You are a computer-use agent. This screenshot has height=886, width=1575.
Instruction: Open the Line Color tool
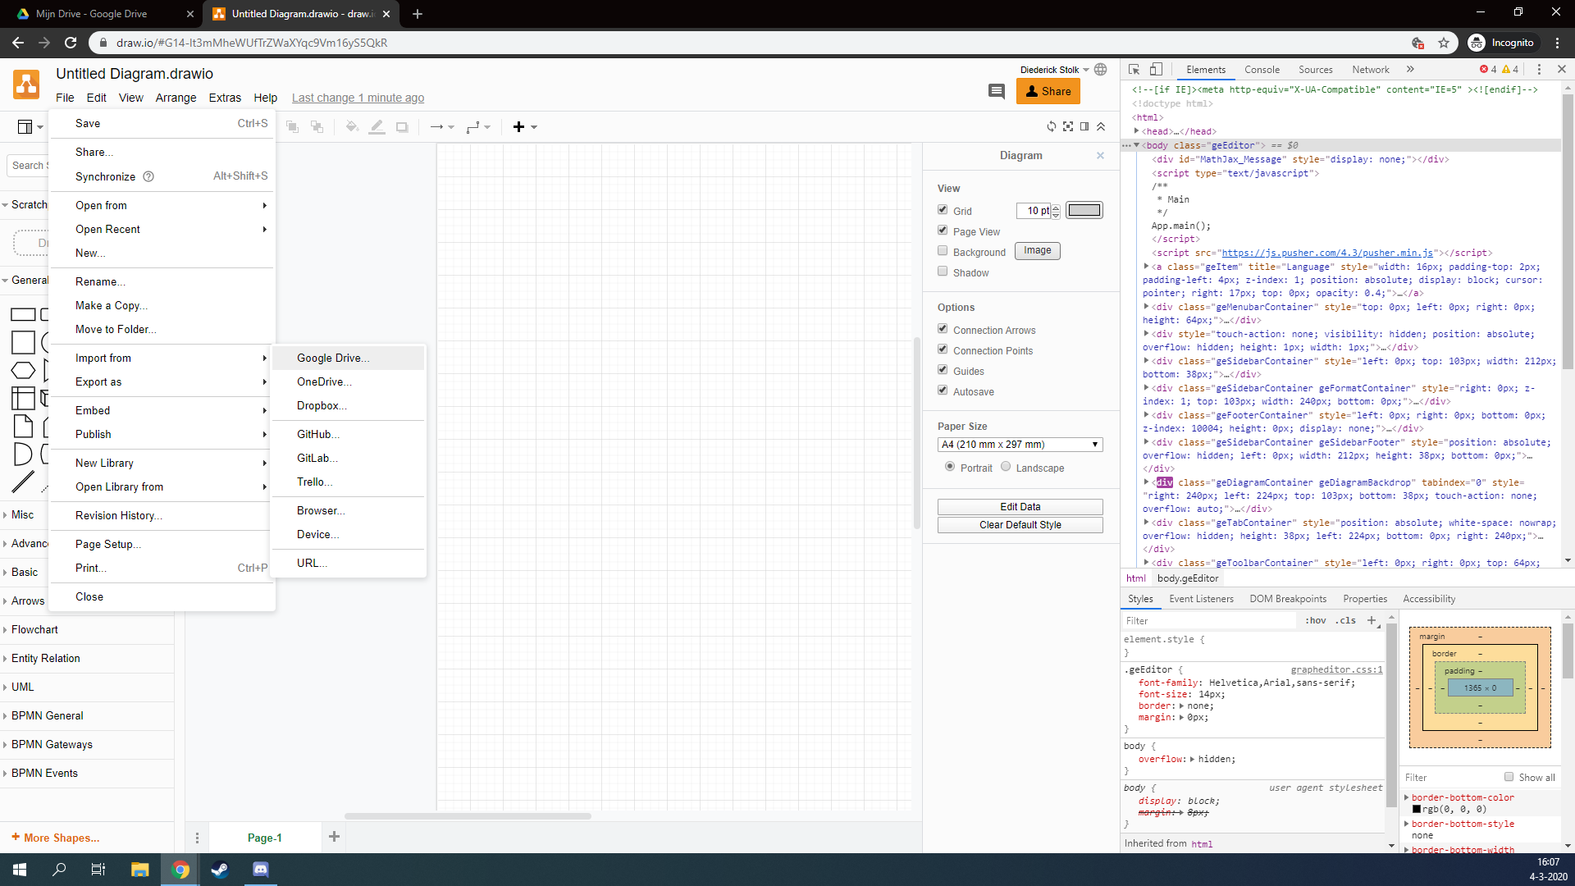[x=377, y=126]
